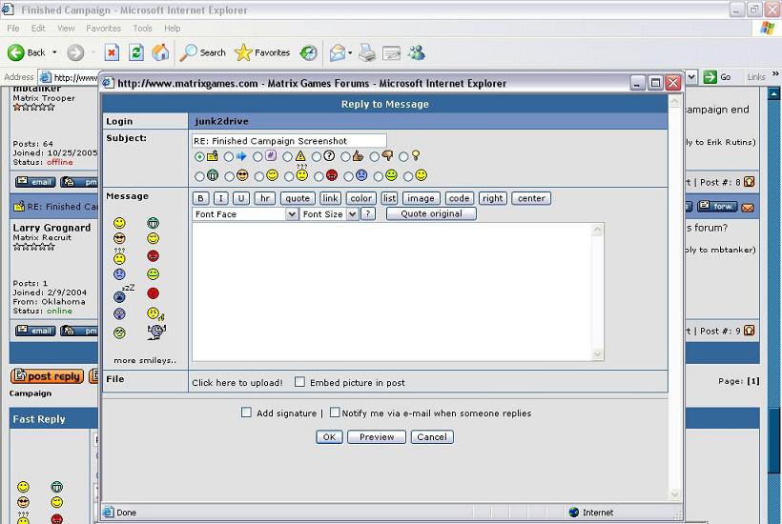Screen dimensions: 782x524
Task: Click inside the message text area
Action: tap(392, 292)
